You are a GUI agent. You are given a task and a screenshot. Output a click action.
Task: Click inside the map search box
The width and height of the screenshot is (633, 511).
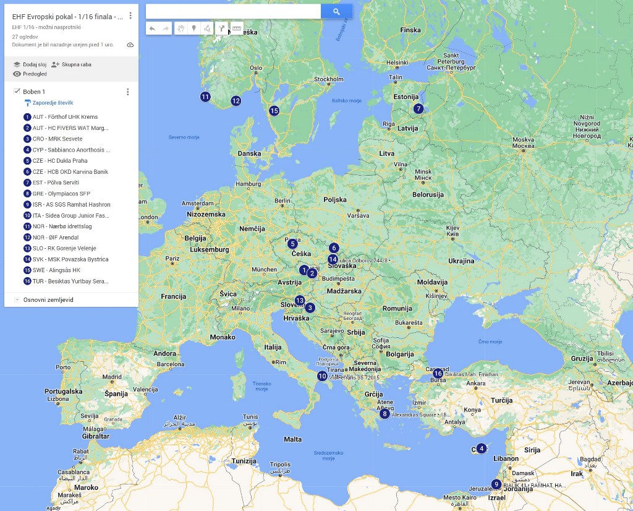coord(233,12)
